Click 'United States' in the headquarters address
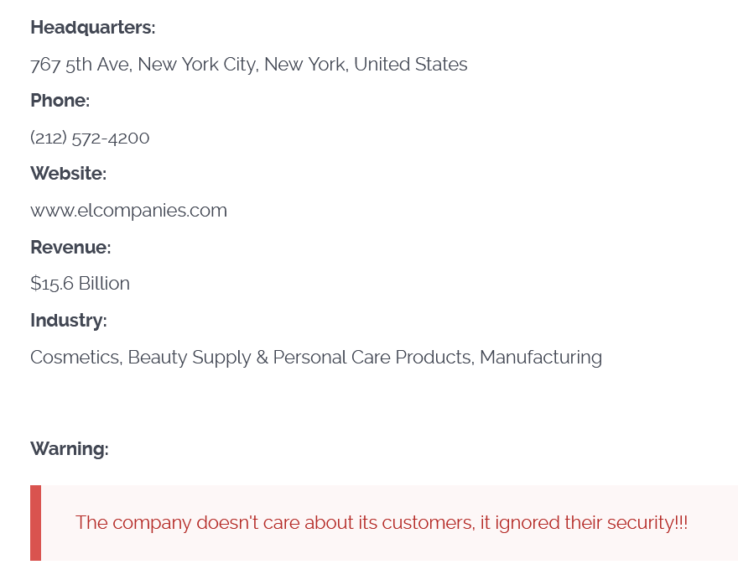This screenshot has height=570, width=738. [410, 65]
